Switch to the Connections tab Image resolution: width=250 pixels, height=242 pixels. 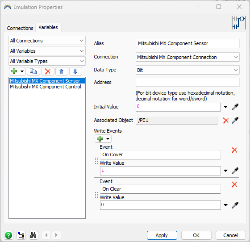point(20,28)
